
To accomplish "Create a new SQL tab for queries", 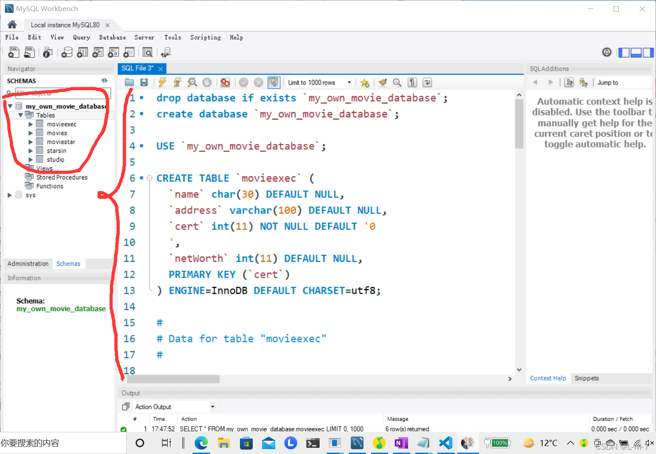I will pyautogui.click(x=14, y=52).
